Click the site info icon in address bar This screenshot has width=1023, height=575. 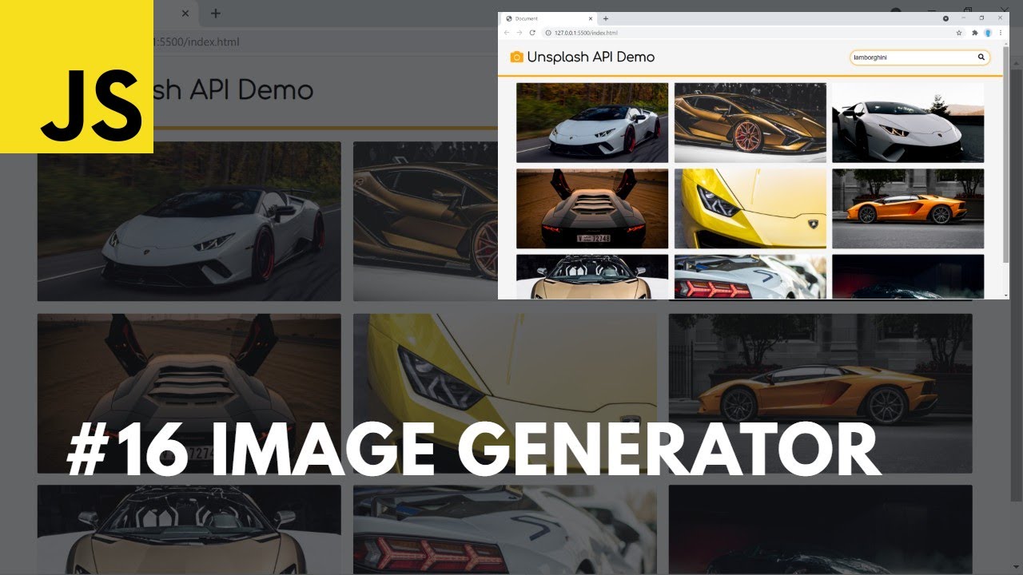(547, 33)
